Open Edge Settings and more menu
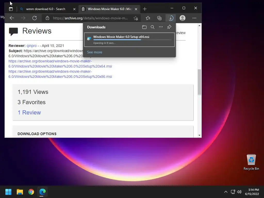This screenshot has width=264, height=198. click(194, 18)
